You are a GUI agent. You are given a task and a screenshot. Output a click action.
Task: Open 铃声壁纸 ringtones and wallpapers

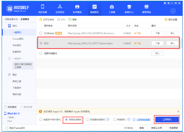point(77,9)
